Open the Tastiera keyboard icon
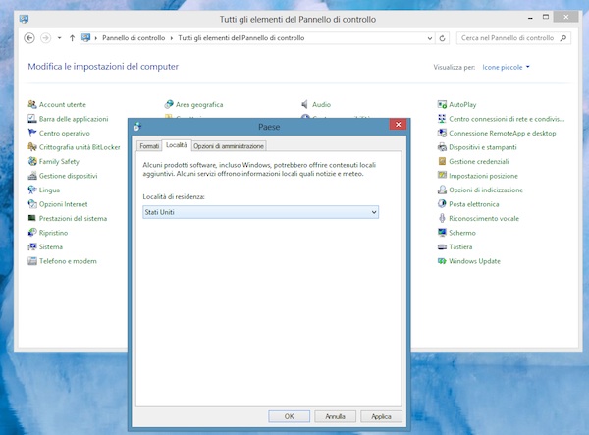This screenshot has height=435, width=589. [442, 246]
